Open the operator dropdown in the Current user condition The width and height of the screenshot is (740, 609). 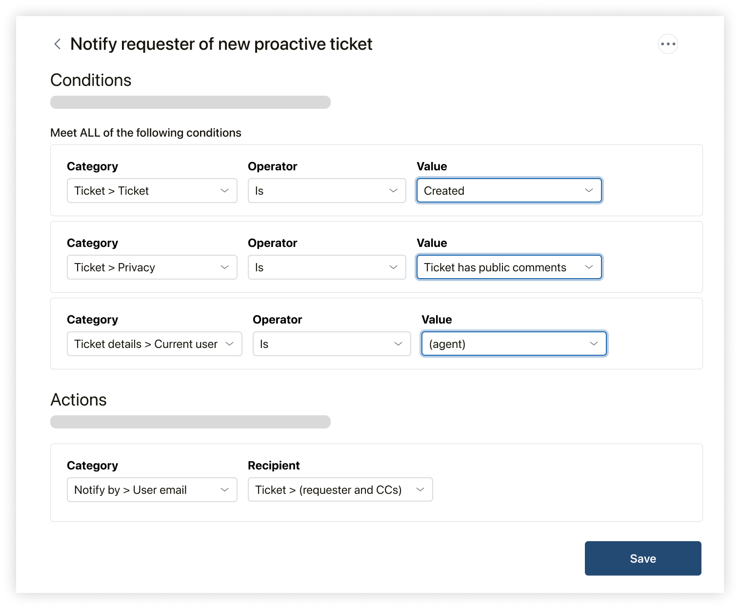click(331, 344)
